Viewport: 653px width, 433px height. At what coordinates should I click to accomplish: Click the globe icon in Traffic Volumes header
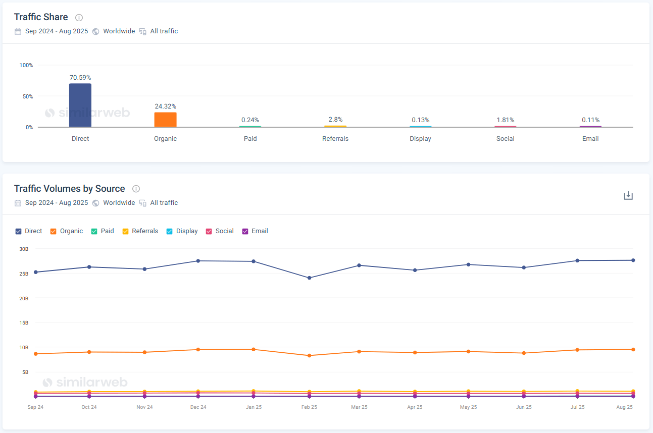(x=95, y=202)
